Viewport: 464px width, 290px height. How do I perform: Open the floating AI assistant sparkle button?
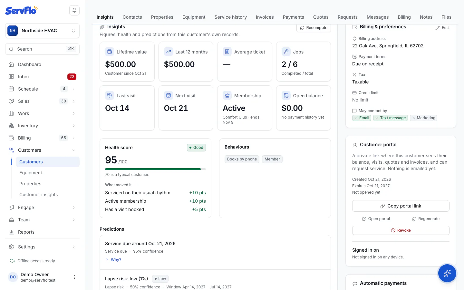[447, 273]
